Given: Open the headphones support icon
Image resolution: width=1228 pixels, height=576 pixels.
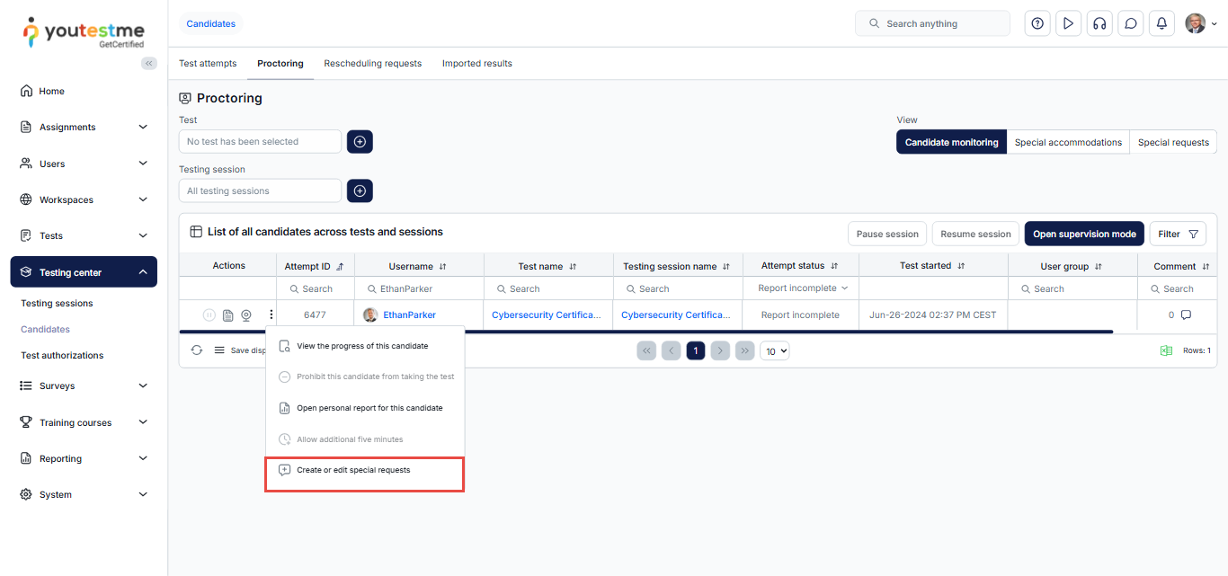Looking at the screenshot, I should pos(1099,24).
